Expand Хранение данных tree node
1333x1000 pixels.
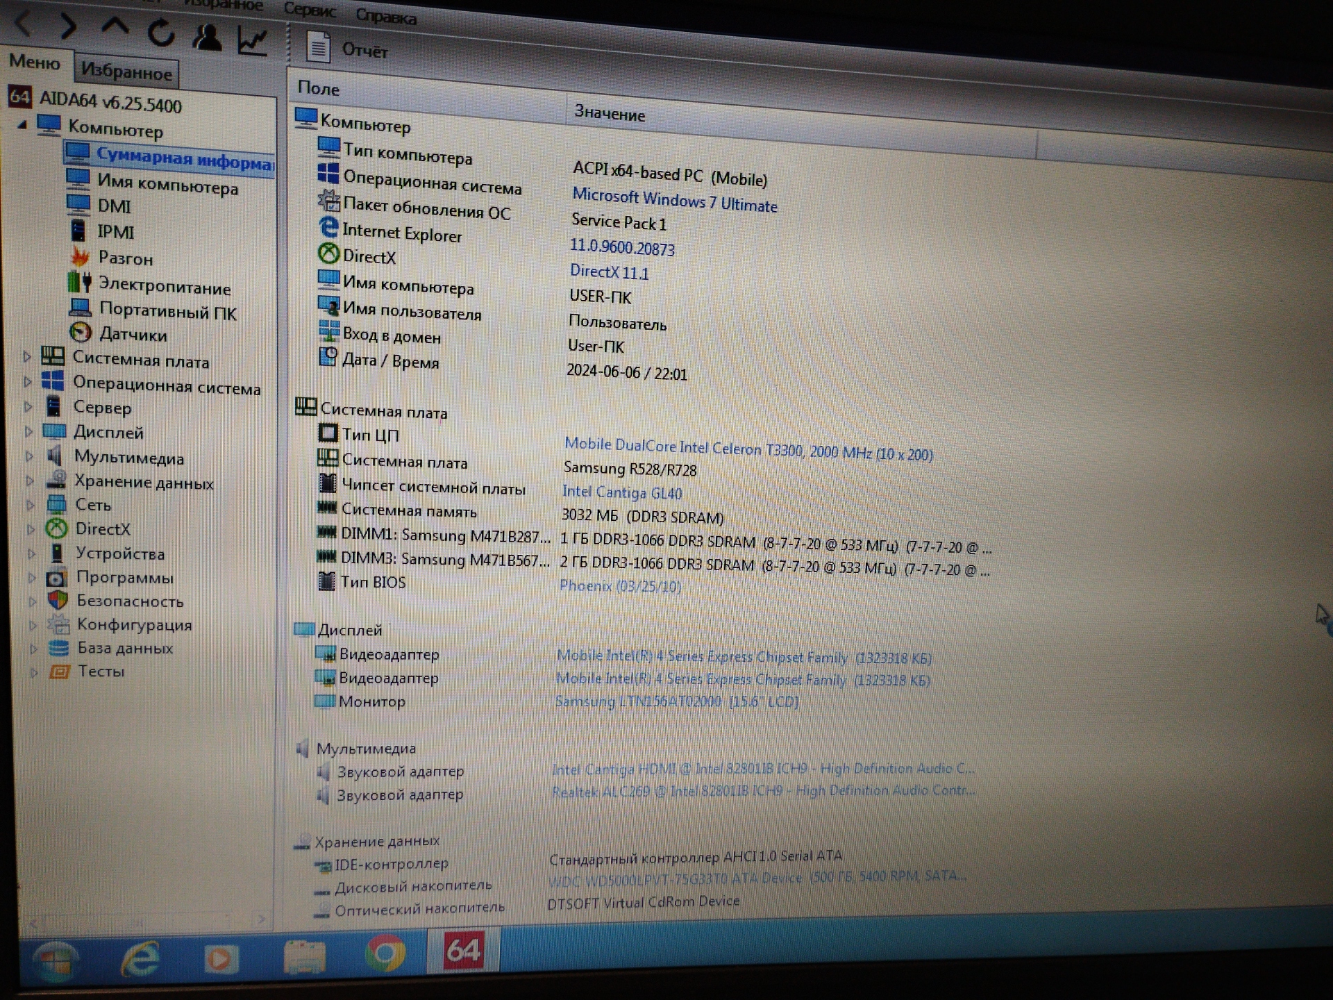pos(30,481)
